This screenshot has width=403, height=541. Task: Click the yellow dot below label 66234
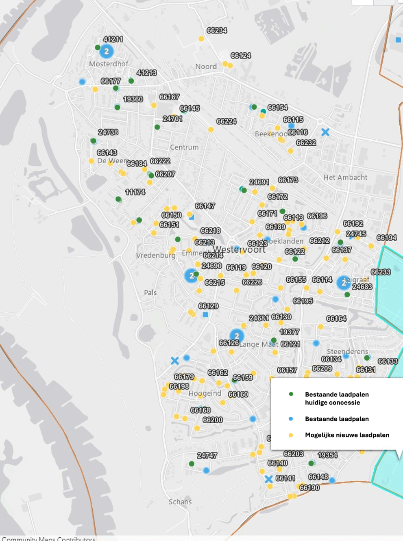[201, 39]
